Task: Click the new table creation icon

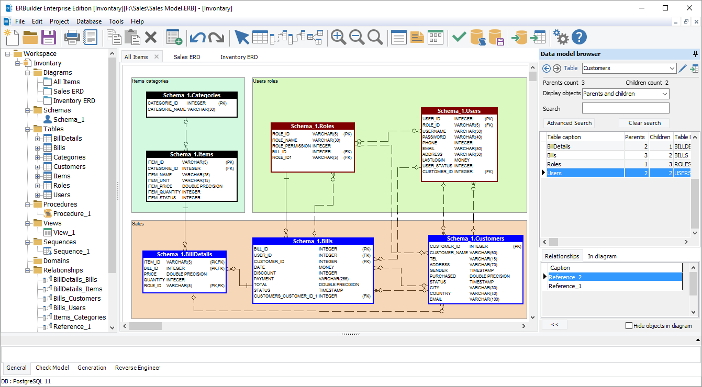Action: [x=174, y=37]
